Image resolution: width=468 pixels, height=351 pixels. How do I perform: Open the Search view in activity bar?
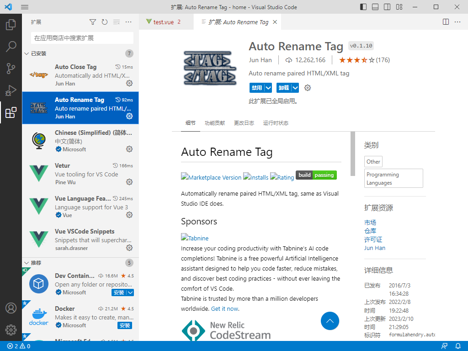[11, 47]
